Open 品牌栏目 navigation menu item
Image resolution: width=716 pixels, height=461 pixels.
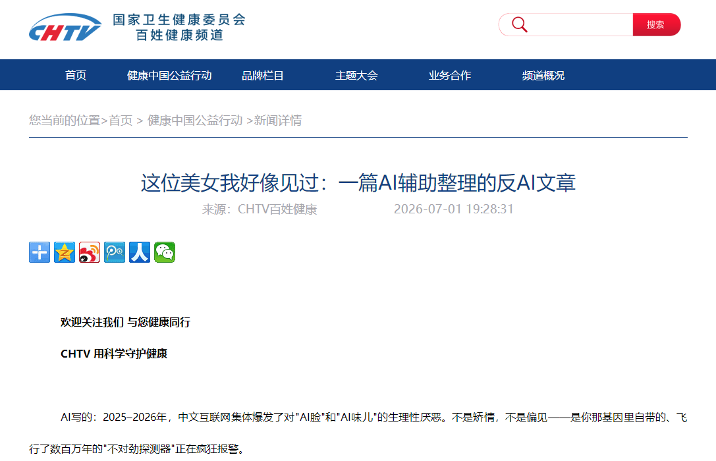click(x=263, y=75)
